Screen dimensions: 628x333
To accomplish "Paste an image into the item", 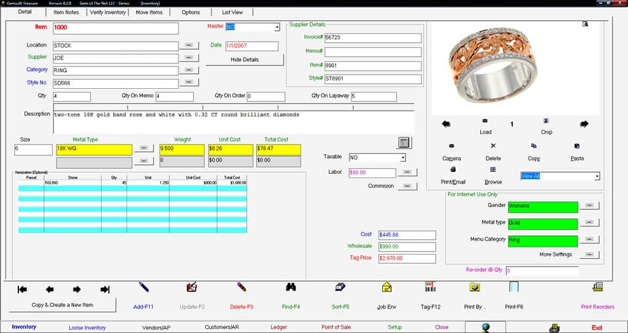I will (576, 146).
